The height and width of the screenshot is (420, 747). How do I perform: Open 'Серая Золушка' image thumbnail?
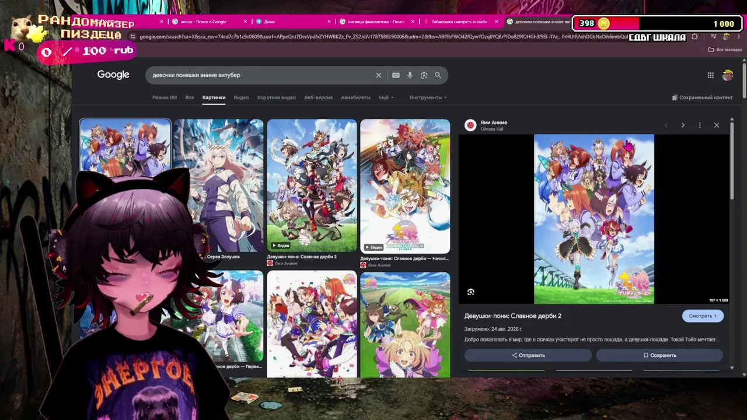coord(218,185)
